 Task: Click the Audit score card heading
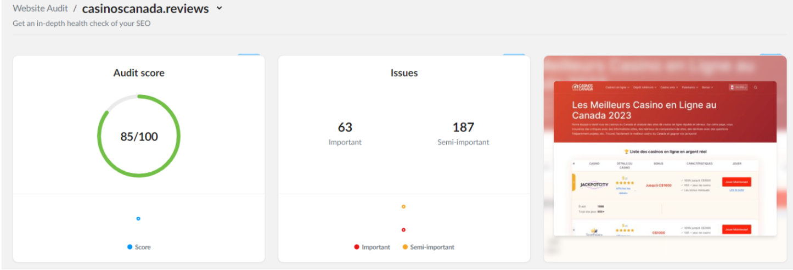(139, 72)
